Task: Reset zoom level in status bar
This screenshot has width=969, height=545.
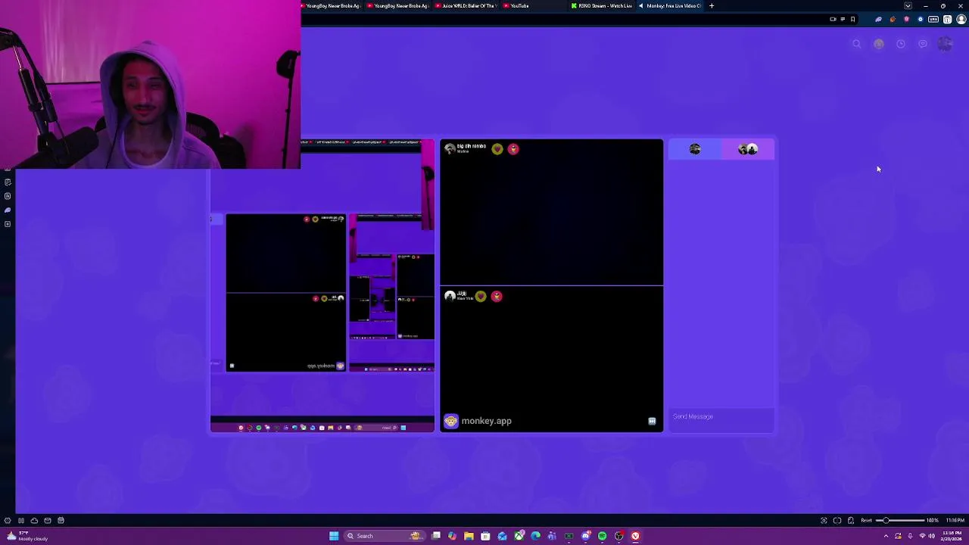Action: click(x=866, y=521)
